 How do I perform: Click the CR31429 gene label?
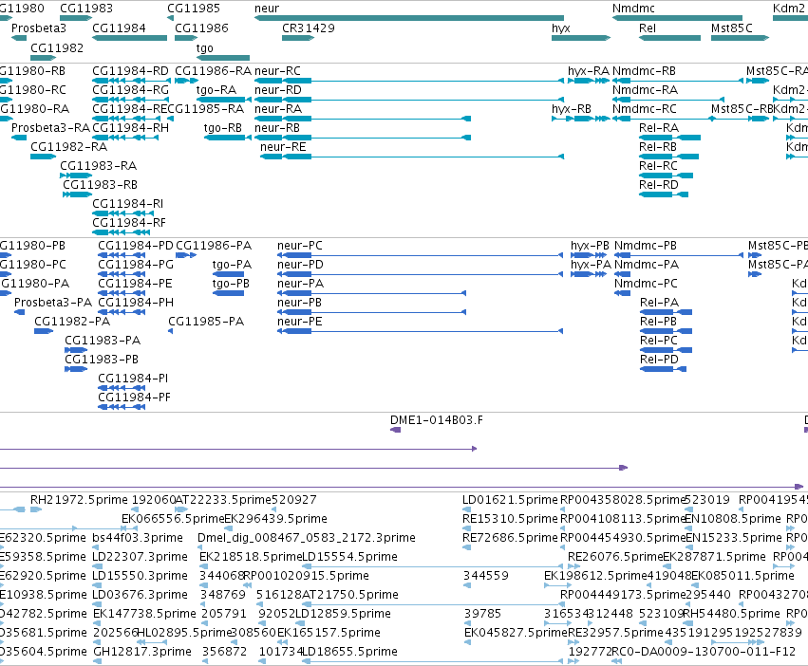(308, 28)
